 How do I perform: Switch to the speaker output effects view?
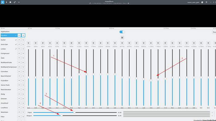pos(2,2)
